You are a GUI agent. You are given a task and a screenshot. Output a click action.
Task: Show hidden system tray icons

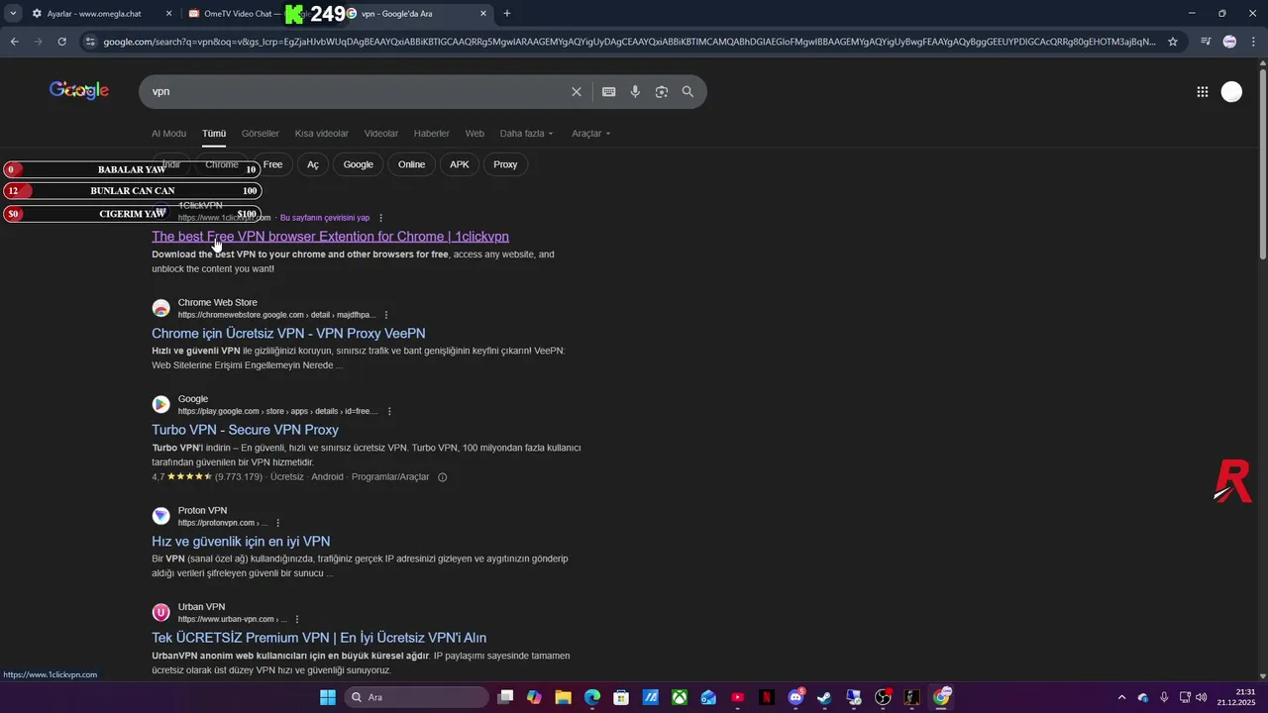pyautogui.click(x=1121, y=697)
